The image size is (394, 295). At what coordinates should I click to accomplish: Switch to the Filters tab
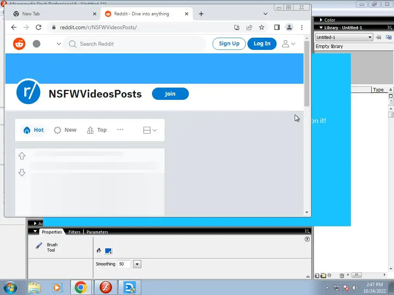(74, 232)
